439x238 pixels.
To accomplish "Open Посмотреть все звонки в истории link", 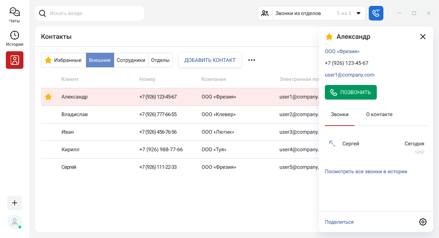I will pyautogui.click(x=366, y=171).
